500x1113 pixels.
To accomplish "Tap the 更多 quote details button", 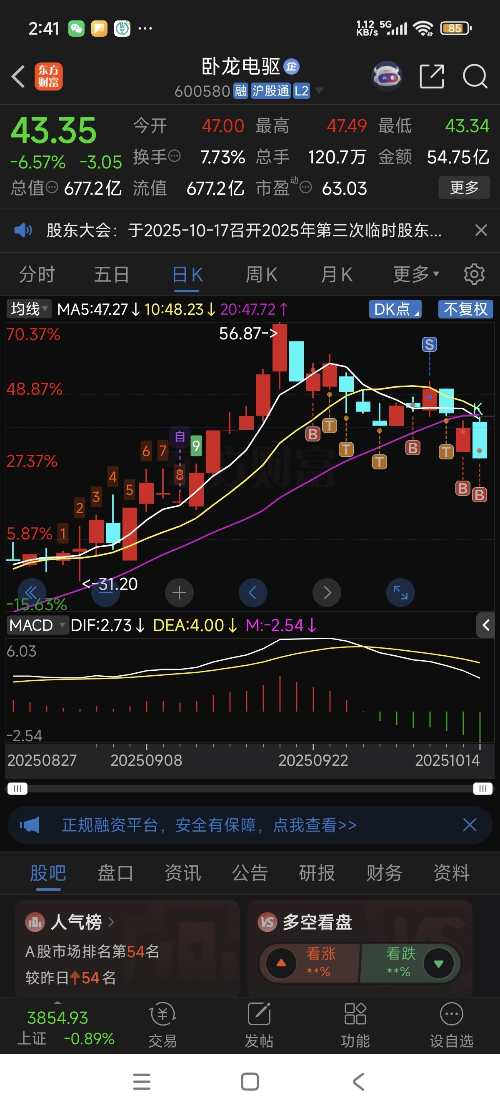I will [x=464, y=188].
